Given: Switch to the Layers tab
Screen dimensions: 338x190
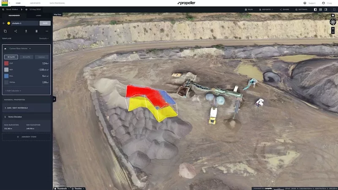Looking at the screenshot, I should [38, 16].
